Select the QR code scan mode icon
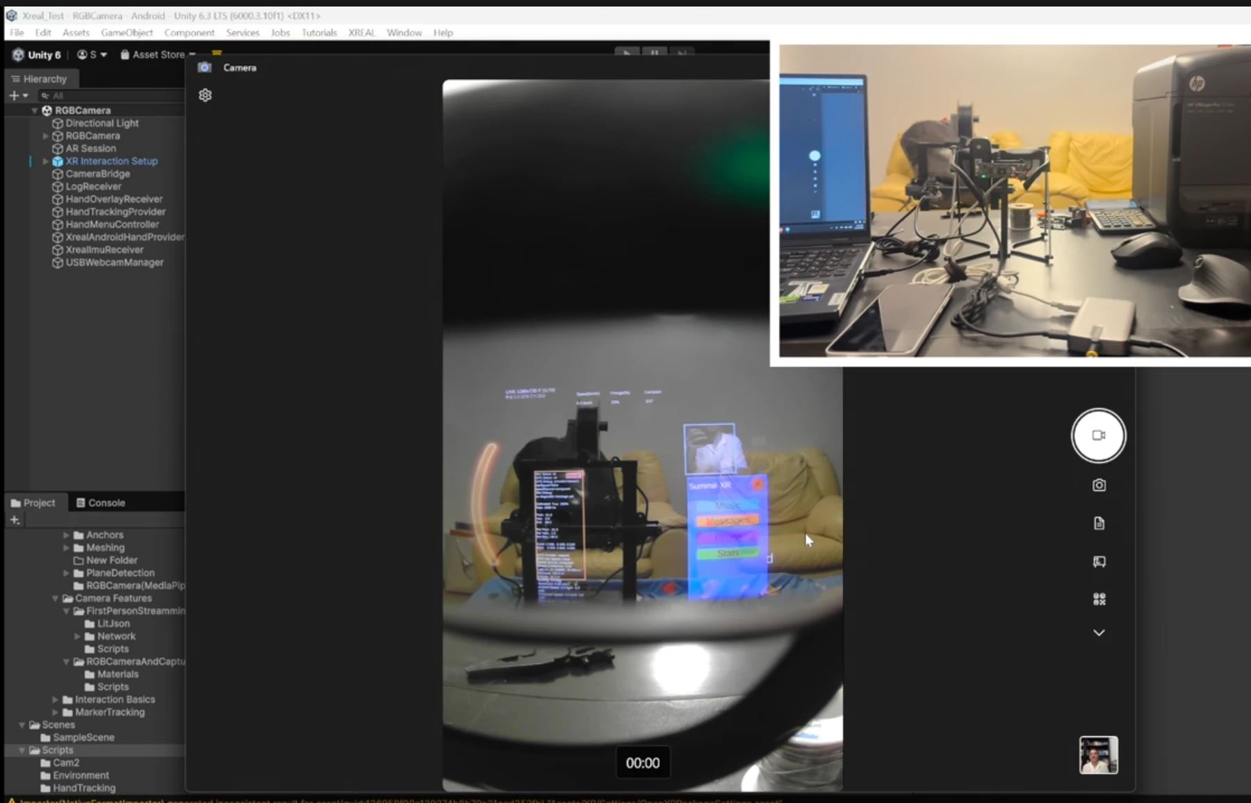The width and height of the screenshot is (1251, 803). (x=1099, y=599)
